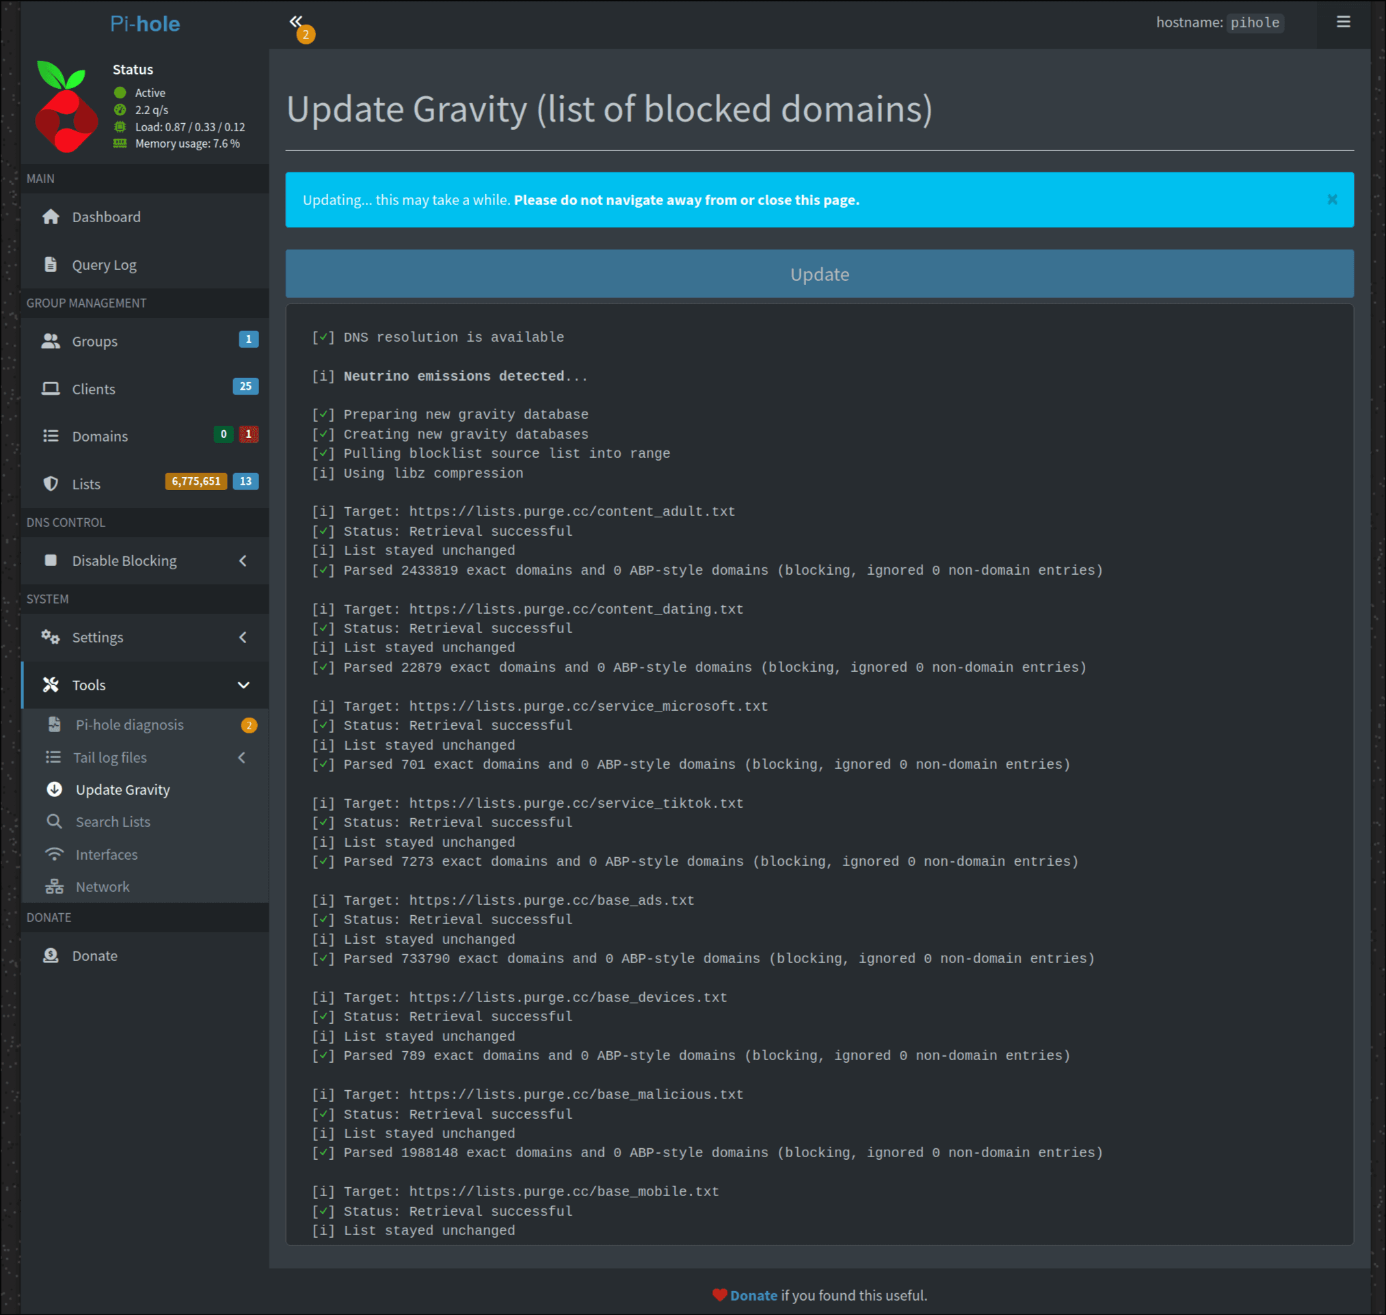
Task: Click the Disable Blocking stop icon
Action: (x=51, y=560)
